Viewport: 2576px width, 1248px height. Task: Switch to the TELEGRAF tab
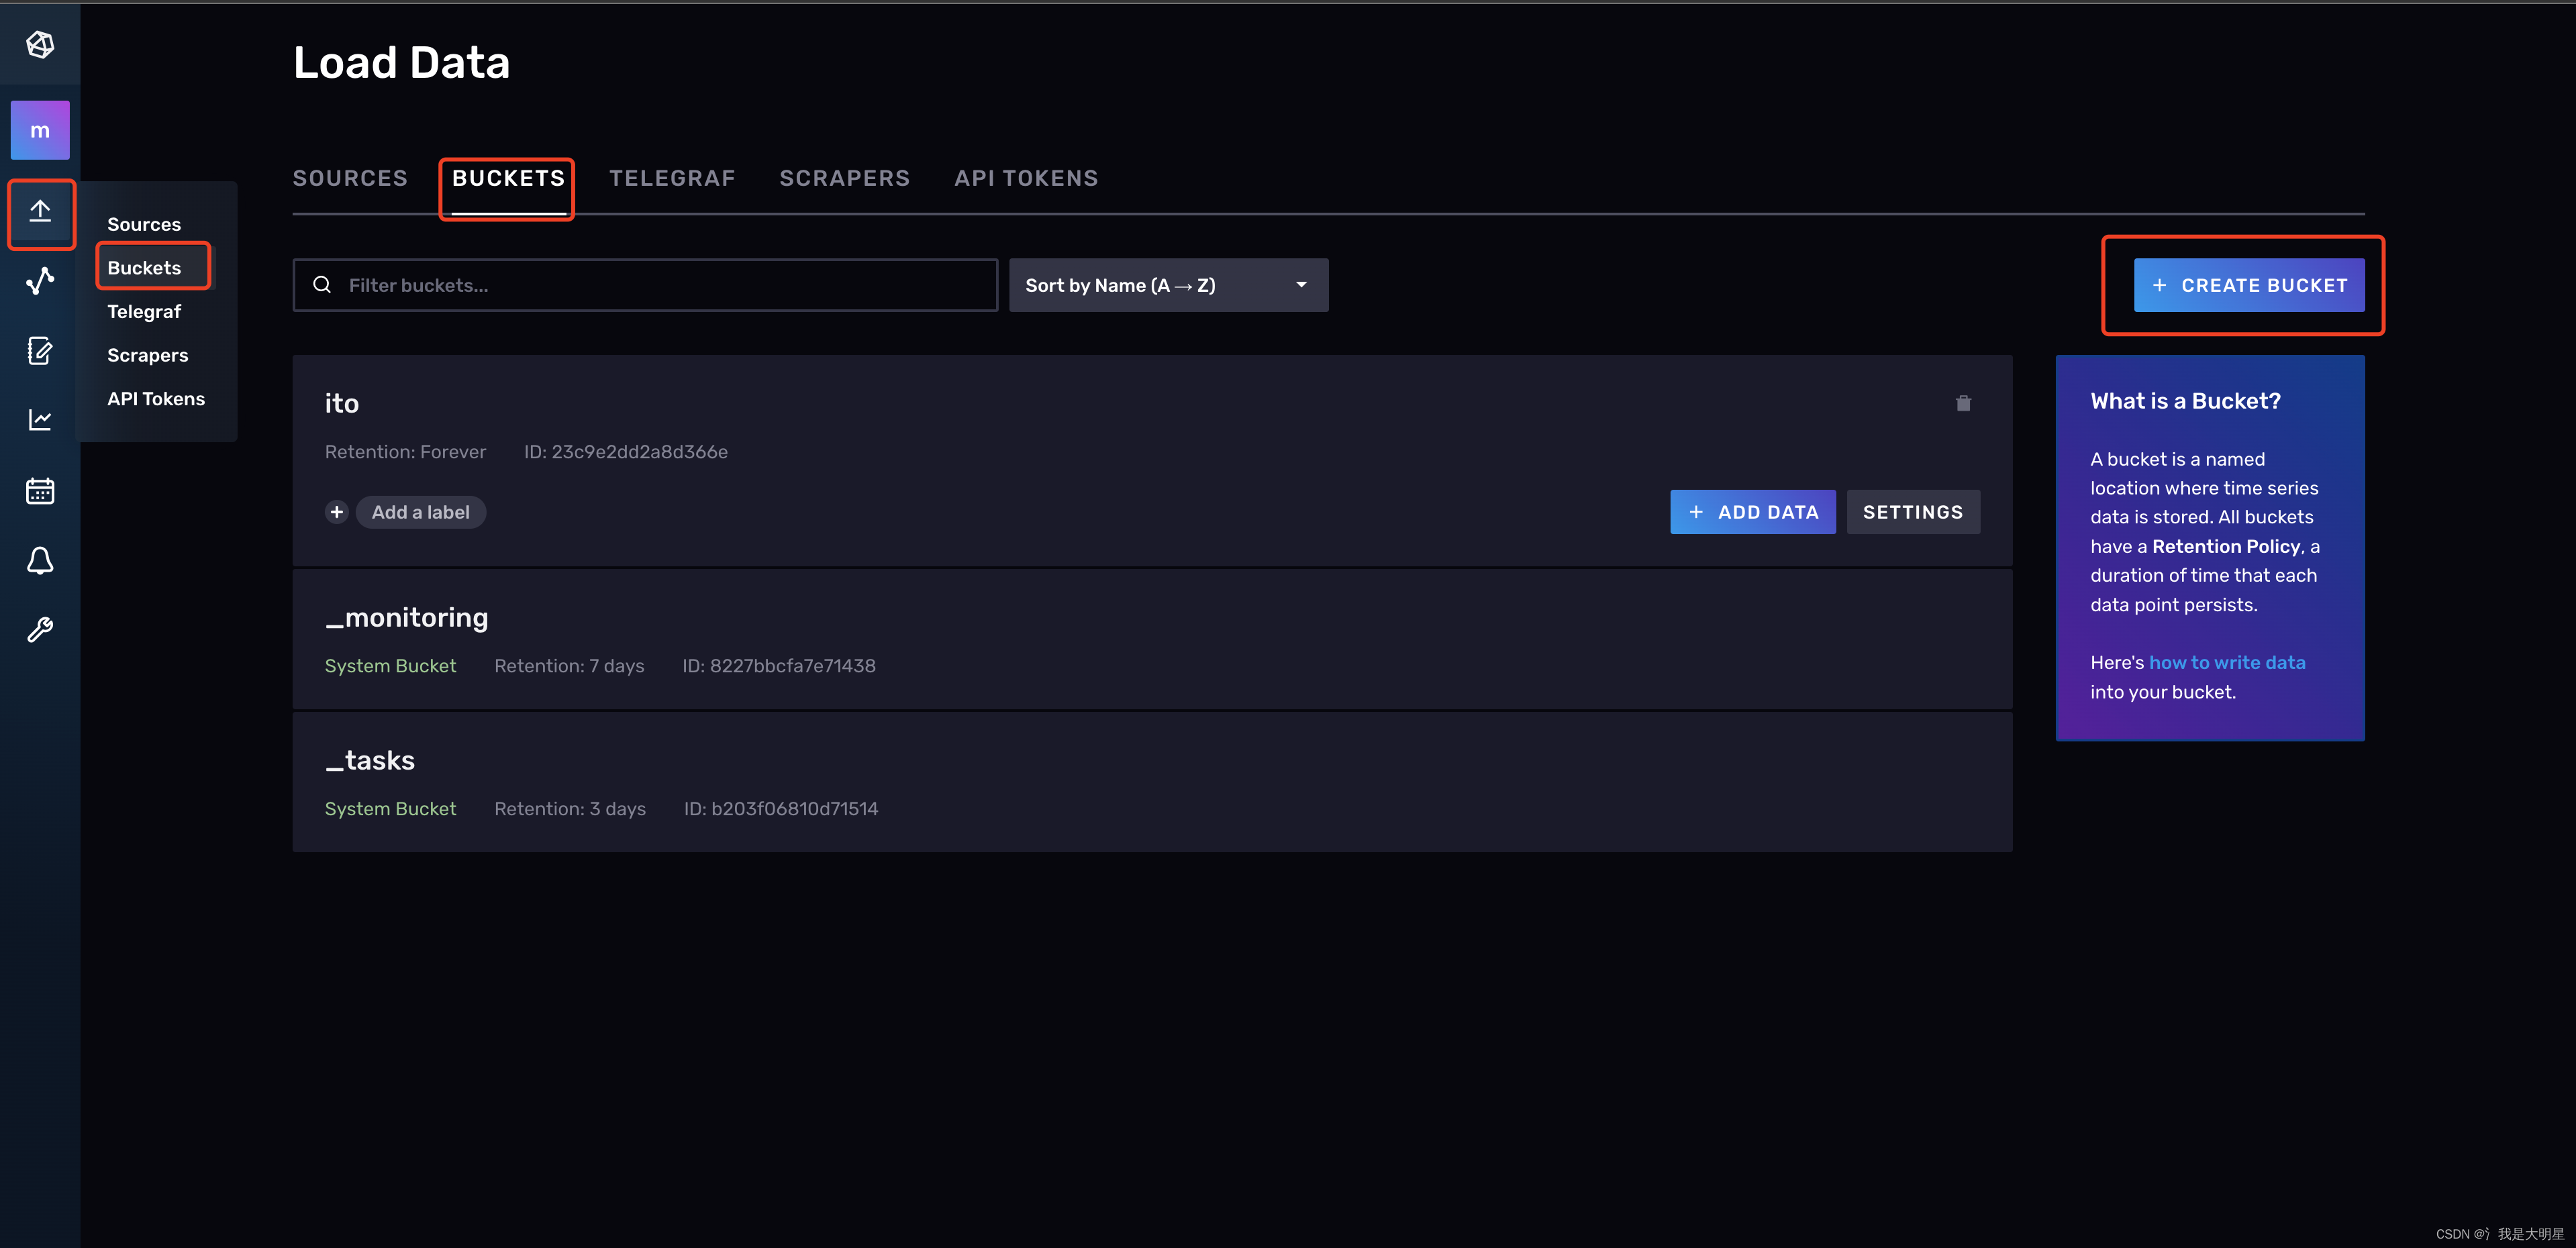pos(672,178)
